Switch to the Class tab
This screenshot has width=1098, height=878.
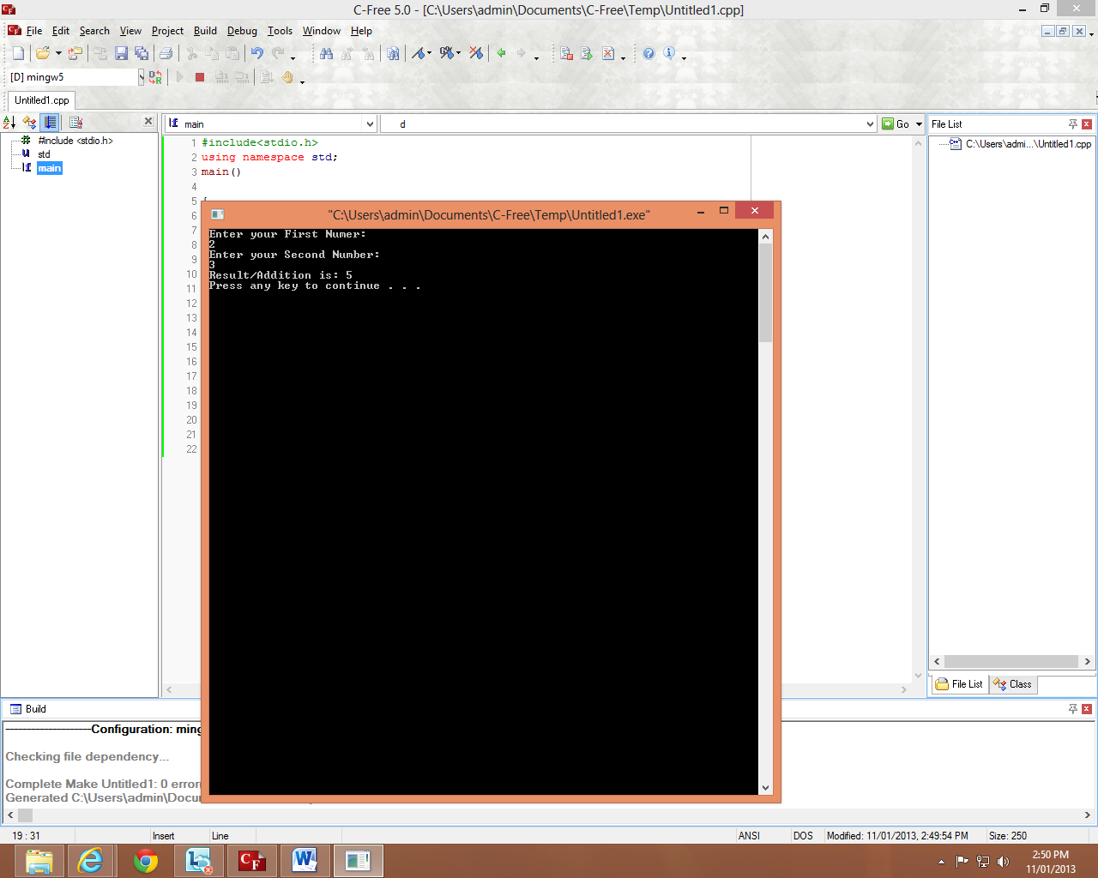pos(1013,684)
